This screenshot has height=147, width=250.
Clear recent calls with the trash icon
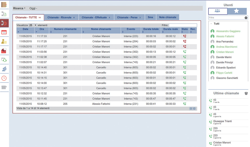246,93
